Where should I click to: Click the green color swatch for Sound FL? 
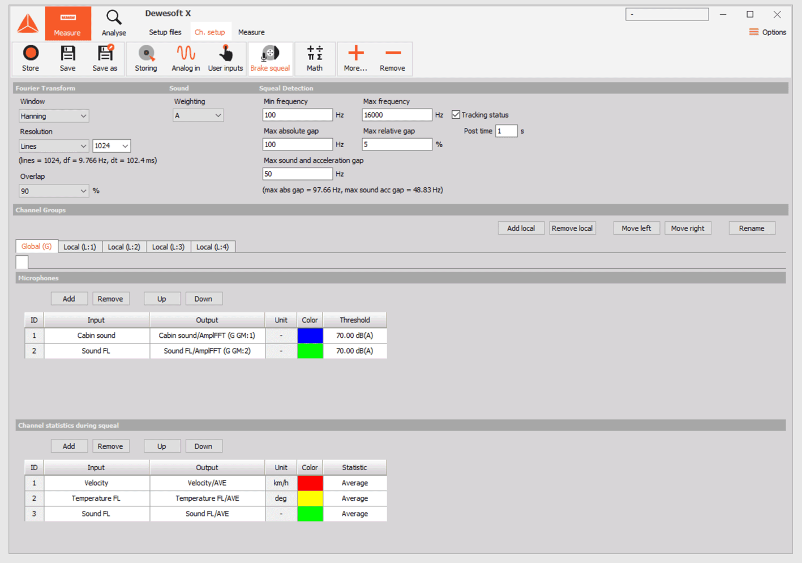[310, 351]
